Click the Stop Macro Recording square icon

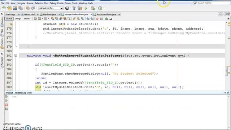point(101,19)
